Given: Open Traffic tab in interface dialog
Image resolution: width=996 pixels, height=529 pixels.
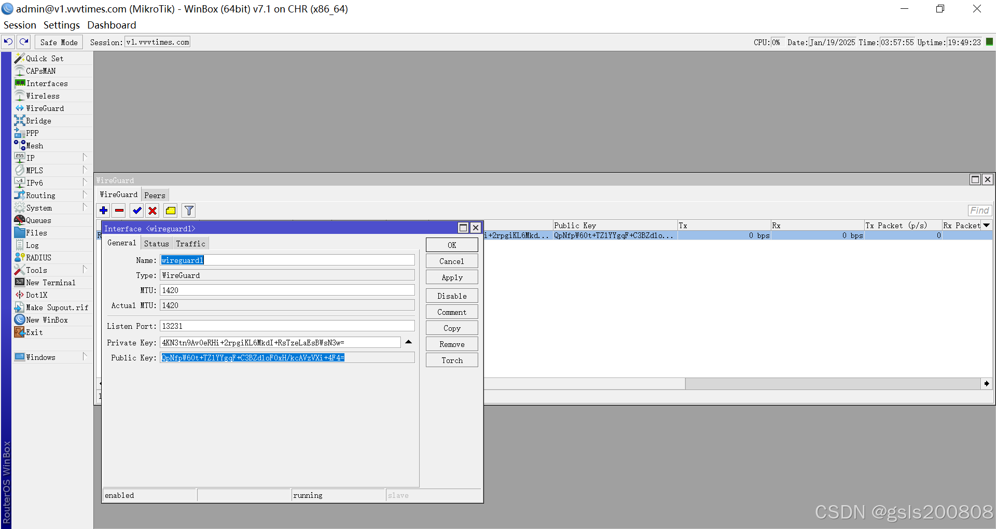Looking at the screenshot, I should coord(190,244).
